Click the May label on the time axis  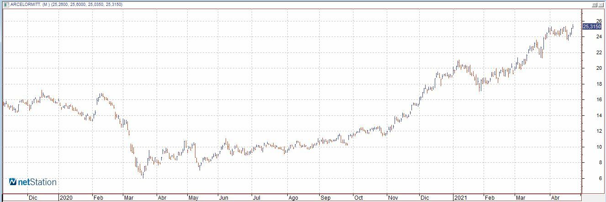tap(194, 198)
